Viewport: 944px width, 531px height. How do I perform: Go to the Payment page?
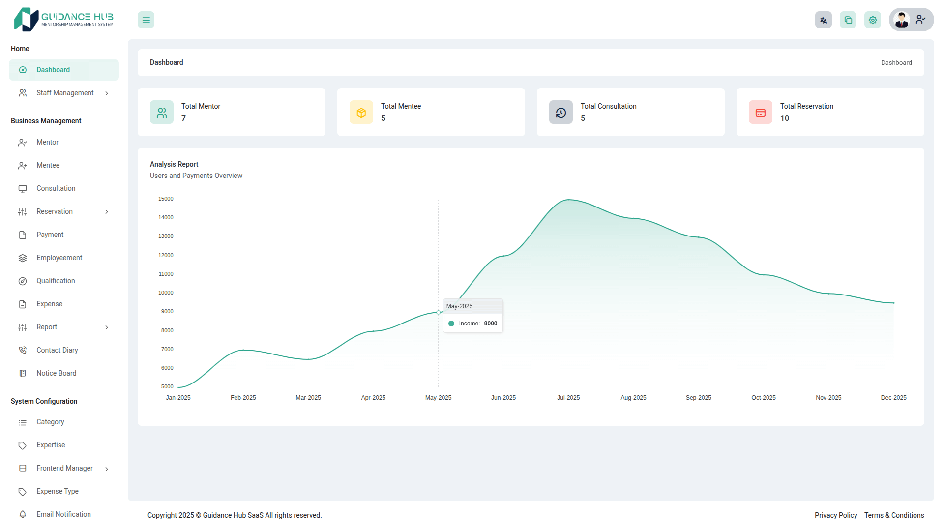click(x=50, y=235)
